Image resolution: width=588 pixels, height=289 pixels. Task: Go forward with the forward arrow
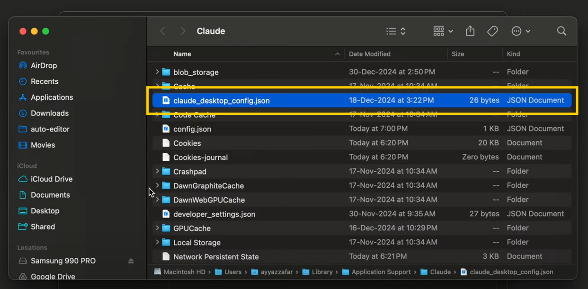[x=183, y=31]
